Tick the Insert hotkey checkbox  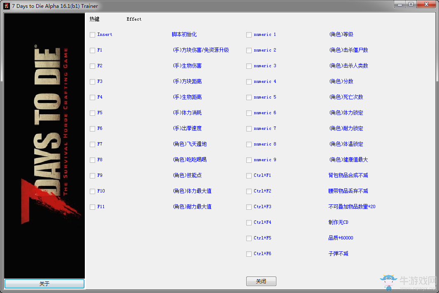click(x=92, y=35)
